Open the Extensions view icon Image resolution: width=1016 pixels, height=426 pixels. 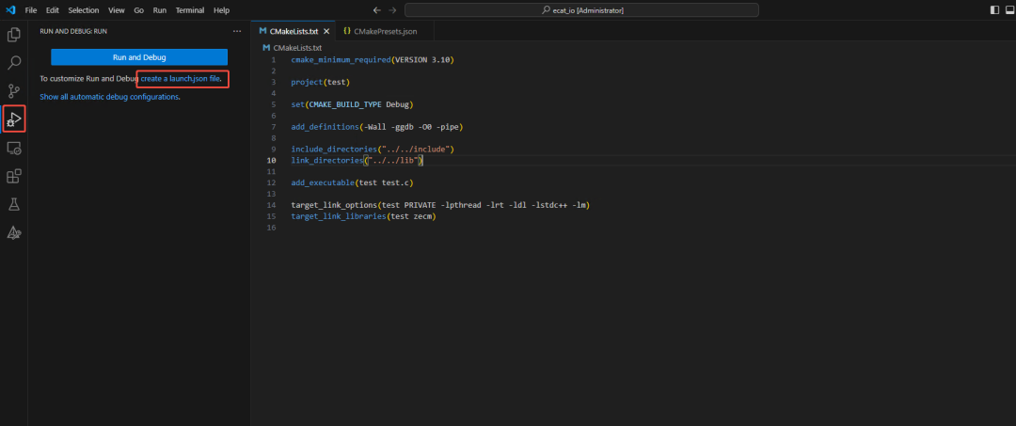[13, 176]
